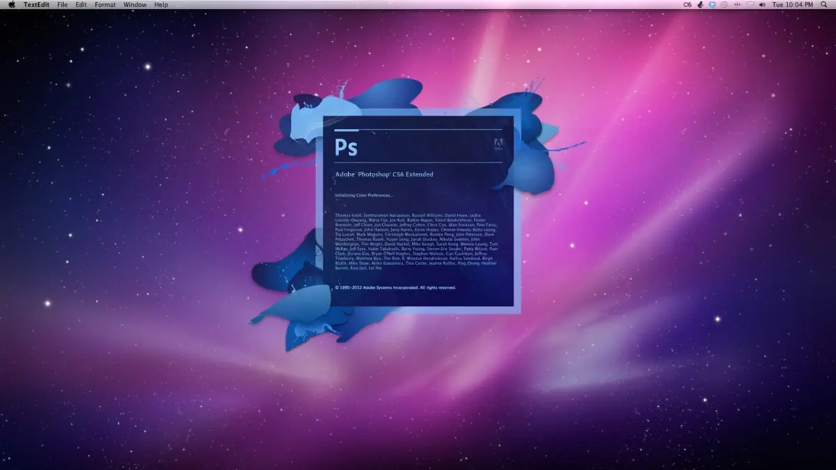Click the Ps logo on splash screen
The image size is (836, 470).
coord(346,146)
